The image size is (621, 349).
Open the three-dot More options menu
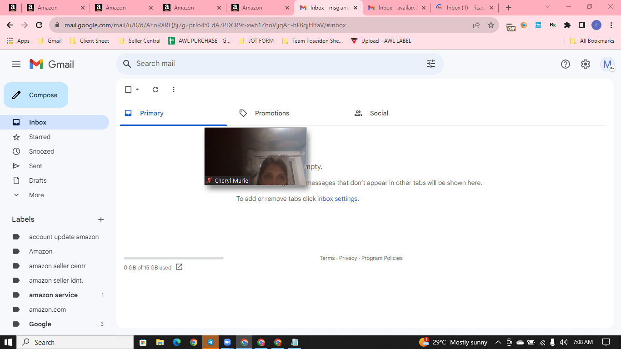[173, 90]
